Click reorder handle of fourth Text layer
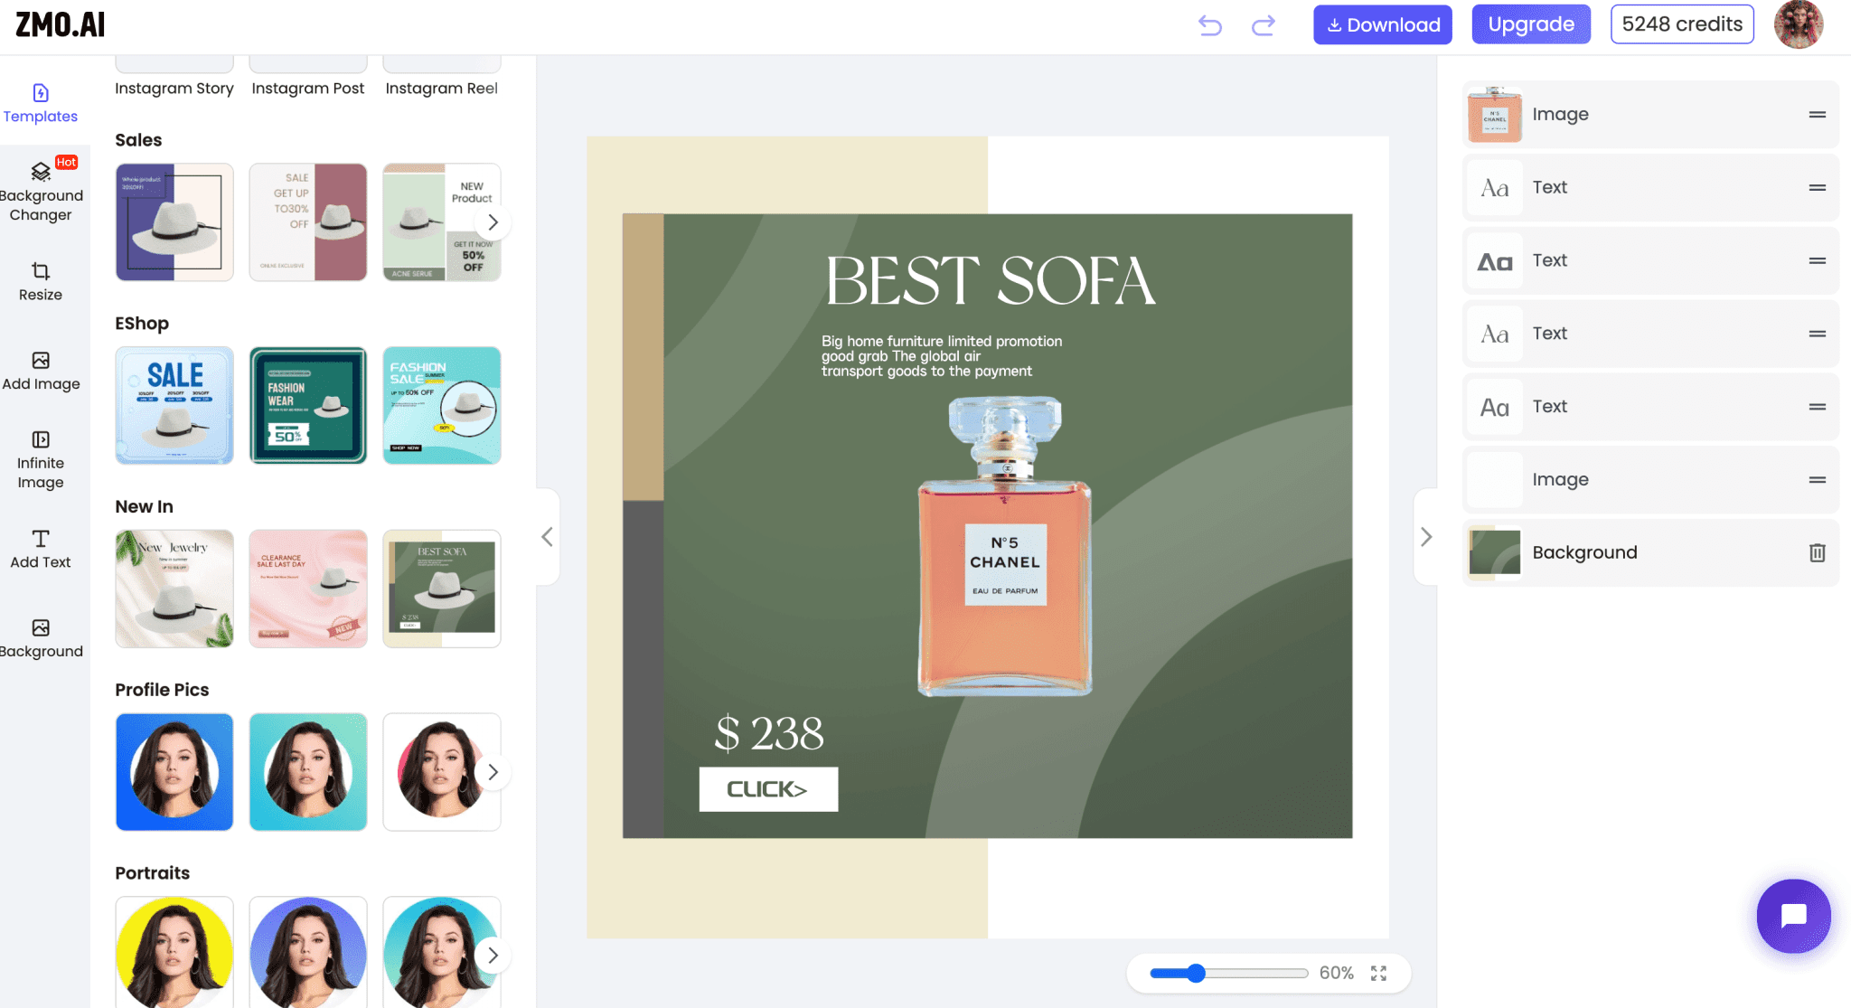This screenshot has height=1008, width=1851. pyautogui.click(x=1818, y=407)
